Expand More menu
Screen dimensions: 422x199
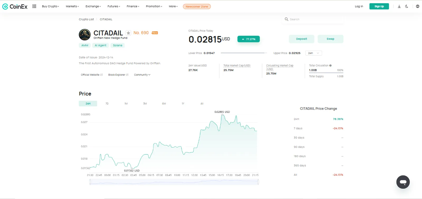pos(173,6)
